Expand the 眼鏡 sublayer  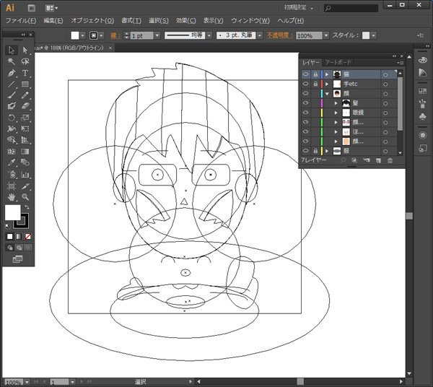pyautogui.click(x=336, y=113)
